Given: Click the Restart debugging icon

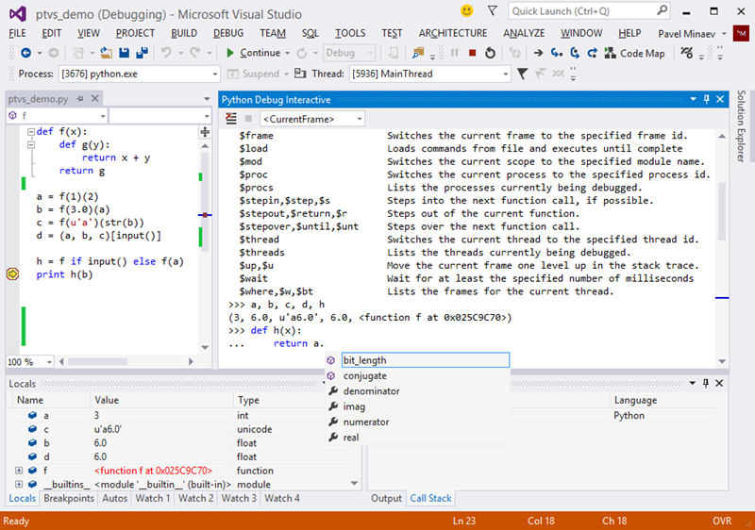Looking at the screenshot, I should 490,53.
